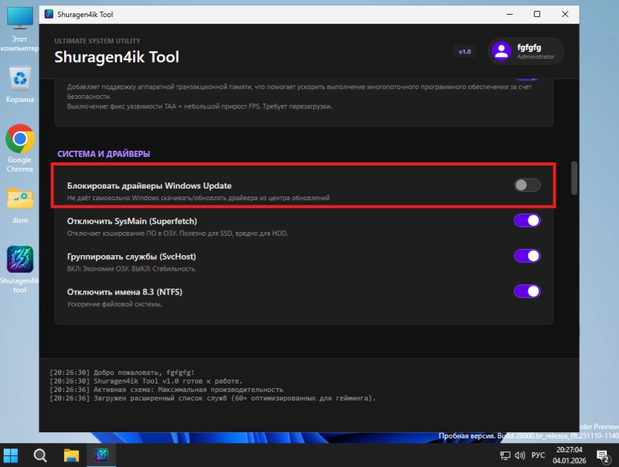The height and width of the screenshot is (467, 619).
Task: Click the taskbar clock and date
Action: (x=572, y=455)
